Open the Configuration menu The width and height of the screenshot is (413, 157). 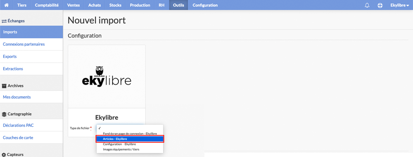click(205, 5)
